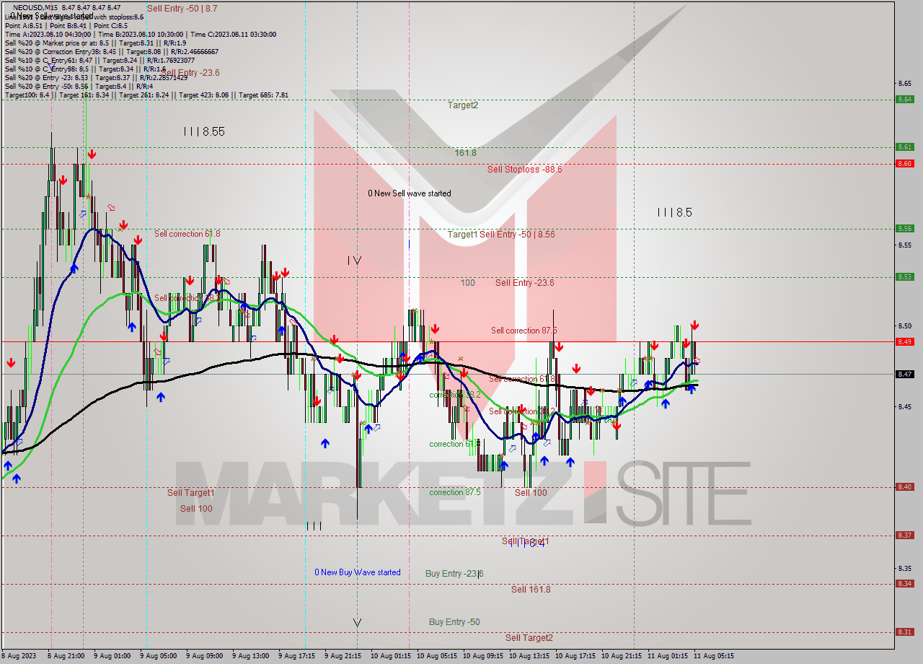923x664 pixels.
Task: Click the 8.31 red price tag
Action: coord(905,632)
